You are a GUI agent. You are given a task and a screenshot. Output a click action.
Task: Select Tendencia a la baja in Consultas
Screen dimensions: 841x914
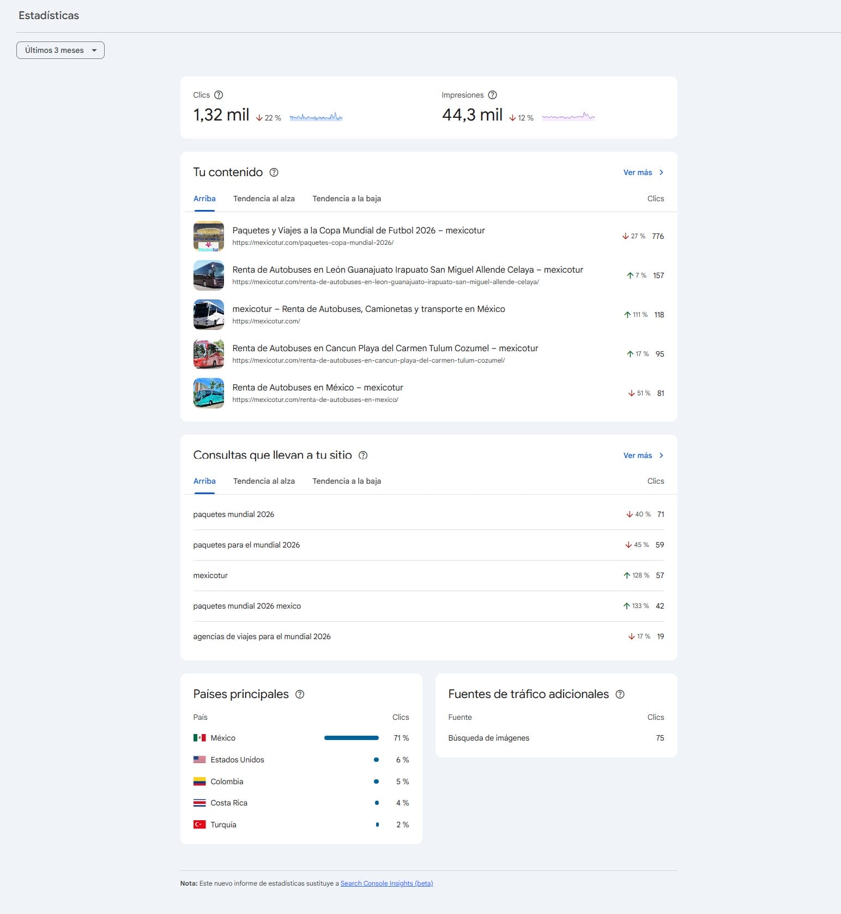pos(347,481)
